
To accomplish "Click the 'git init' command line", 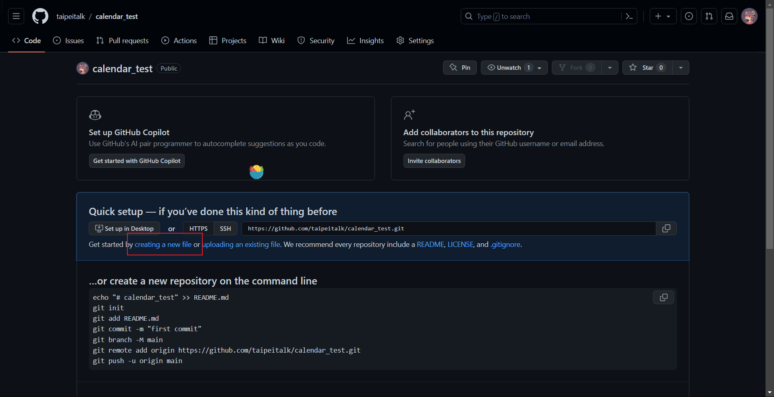I will [x=108, y=308].
